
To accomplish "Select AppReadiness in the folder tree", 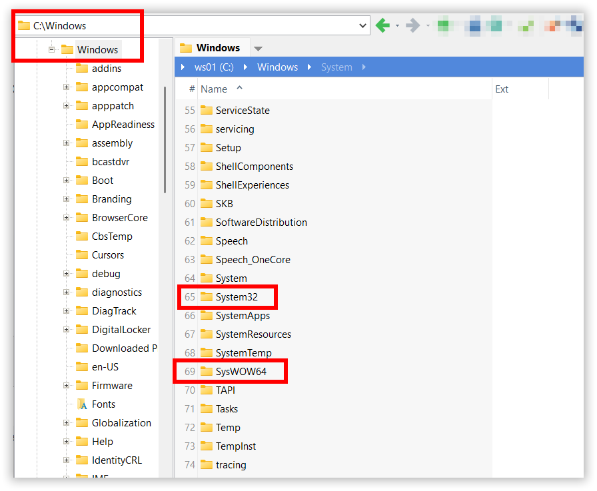I will (x=123, y=125).
